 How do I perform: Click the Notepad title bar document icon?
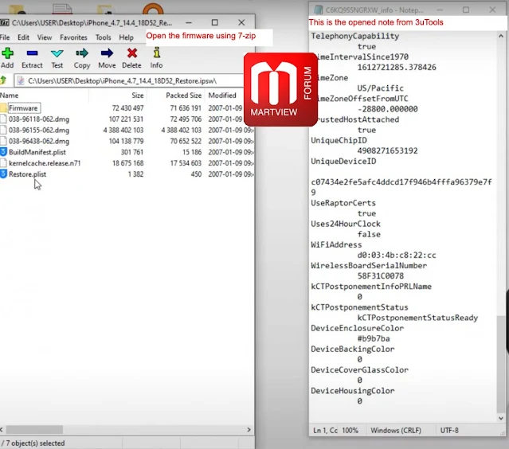pos(318,10)
